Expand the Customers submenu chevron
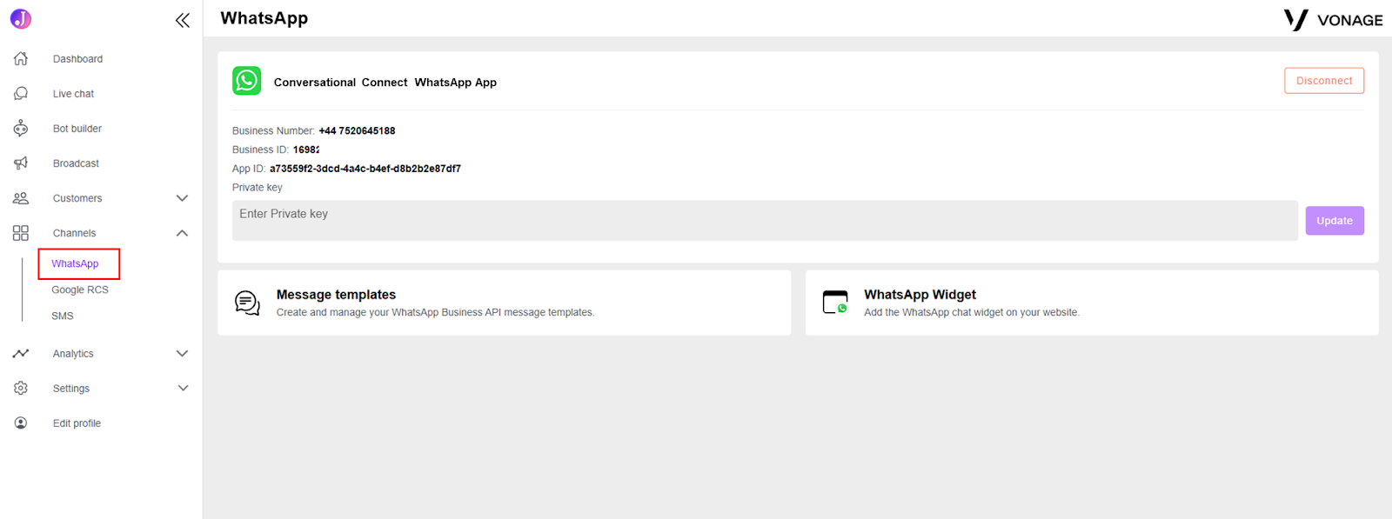Image resolution: width=1392 pixels, height=519 pixels. click(182, 198)
